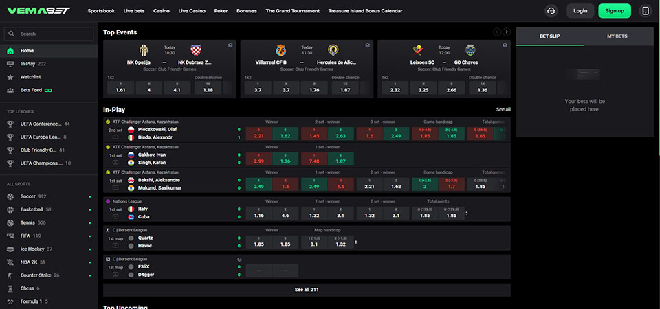The width and height of the screenshot is (660, 309).
Task: Select Winner odds 4.6 for Cuba
Action: (285, 213)
